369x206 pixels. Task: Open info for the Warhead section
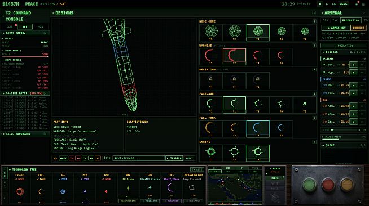point(314,46)
